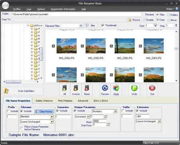Screen dimensions: 180x145
Task: Open the Profiles menu
Action: point(17,9)
